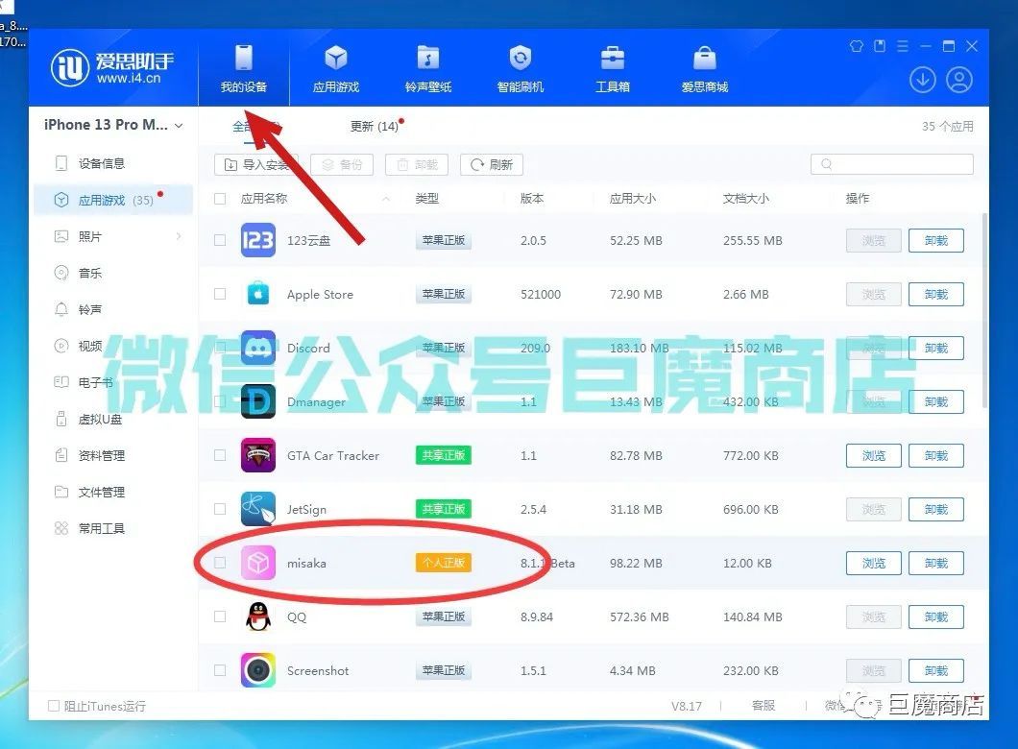Select 应用游戏 (35) in sidebar
This screenshot has height=749, width=1018.
coord(113,200)
